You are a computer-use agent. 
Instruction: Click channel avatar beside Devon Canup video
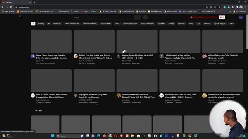click(x=33, y=56)
